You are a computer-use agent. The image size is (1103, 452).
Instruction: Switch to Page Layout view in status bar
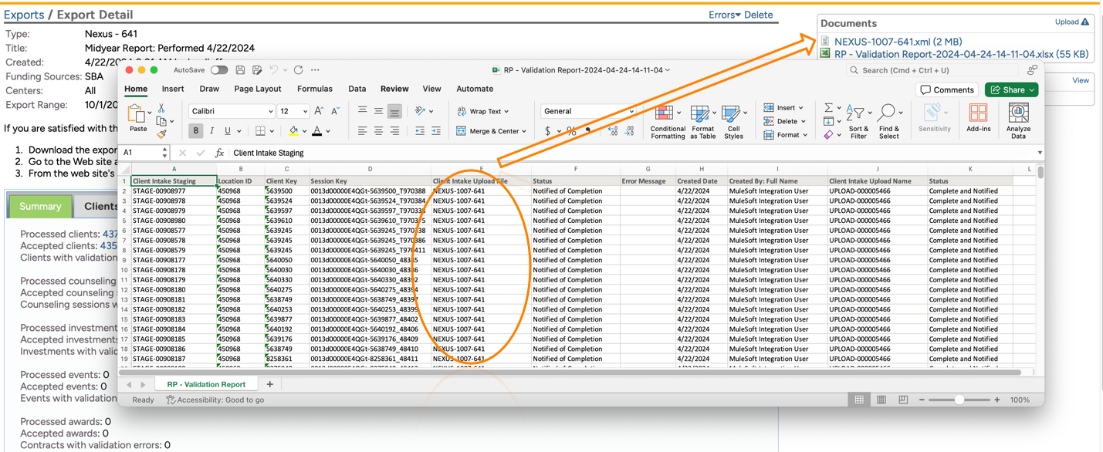coord(881,400)
